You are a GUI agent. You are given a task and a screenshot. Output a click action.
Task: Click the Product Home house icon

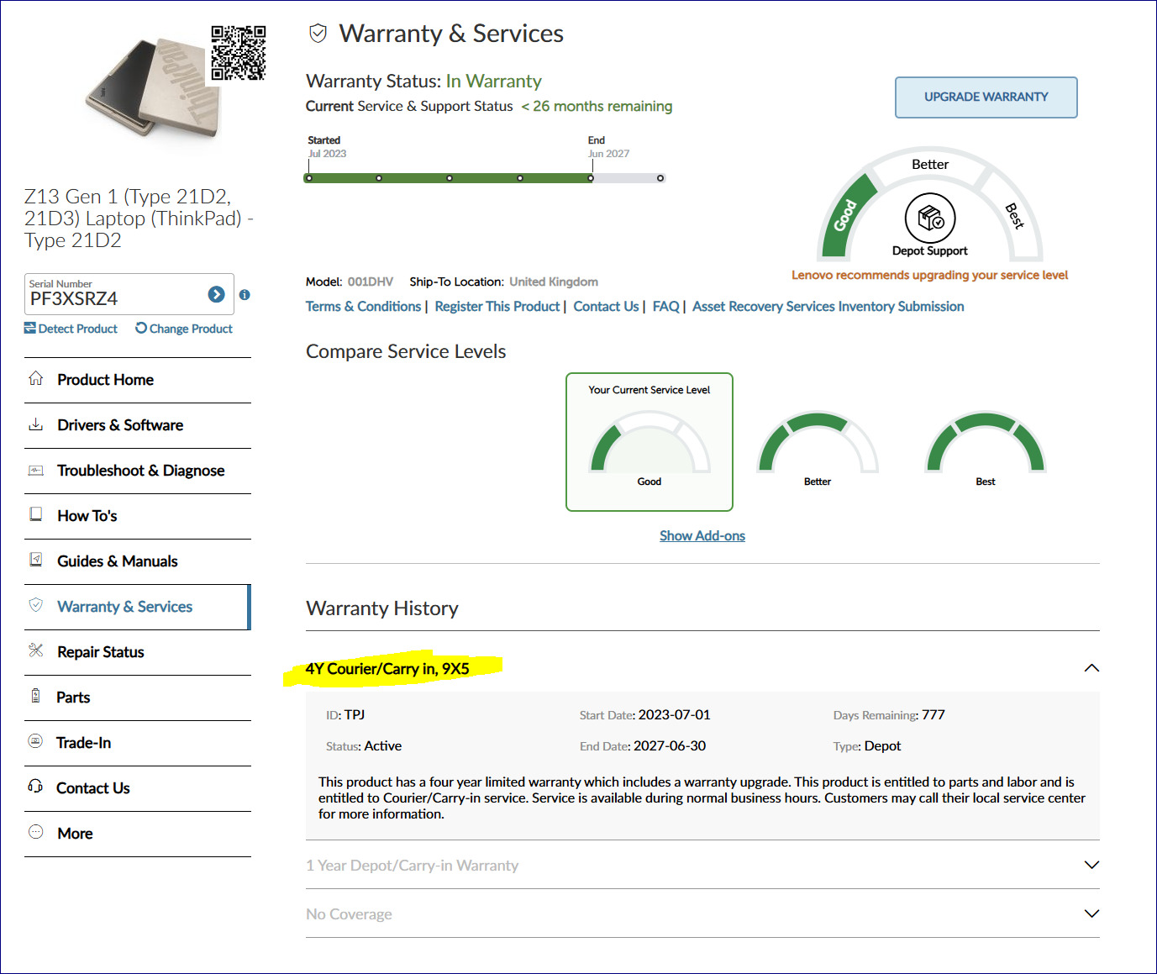[35, 378]
